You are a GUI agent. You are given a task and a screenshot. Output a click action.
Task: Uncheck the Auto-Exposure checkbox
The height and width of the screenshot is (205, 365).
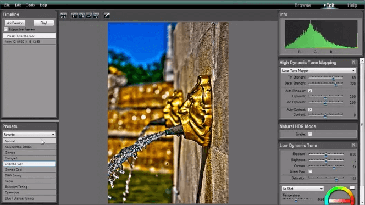pos(310,91)
